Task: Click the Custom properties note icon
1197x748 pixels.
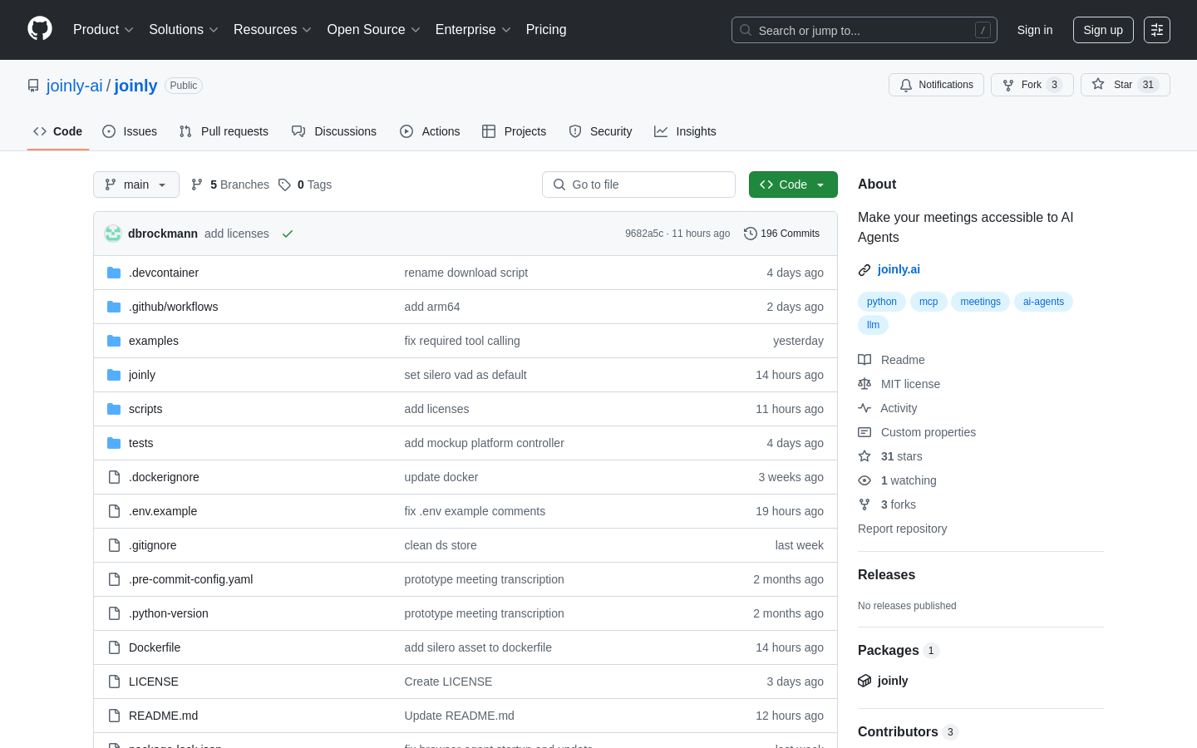Action: click(x=864, y=432)
